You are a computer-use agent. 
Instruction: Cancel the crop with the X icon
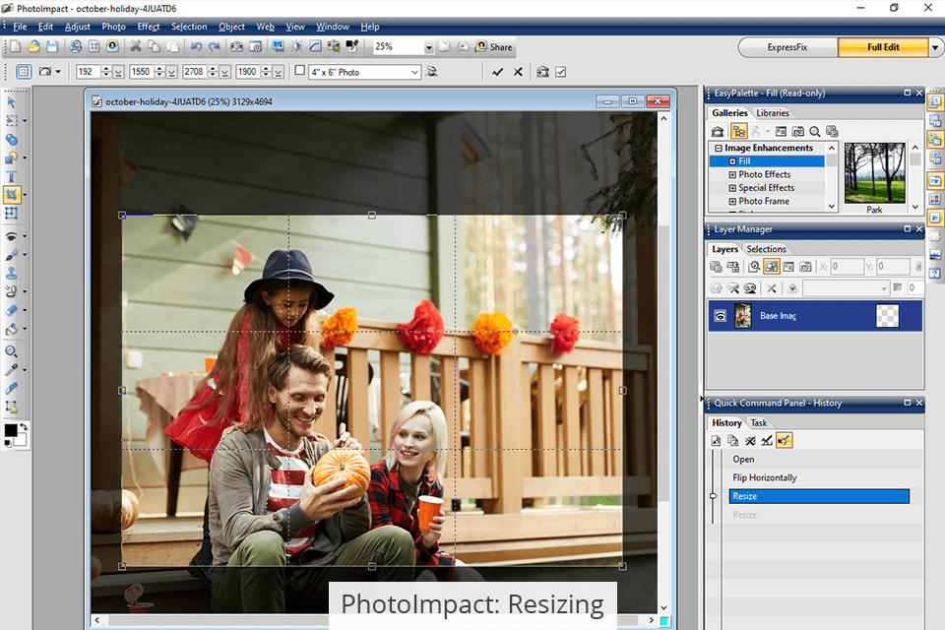(518, 72)
